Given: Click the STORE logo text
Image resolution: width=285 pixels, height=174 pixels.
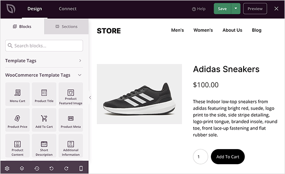Looking at the screenshot, I should click(108, 31).
